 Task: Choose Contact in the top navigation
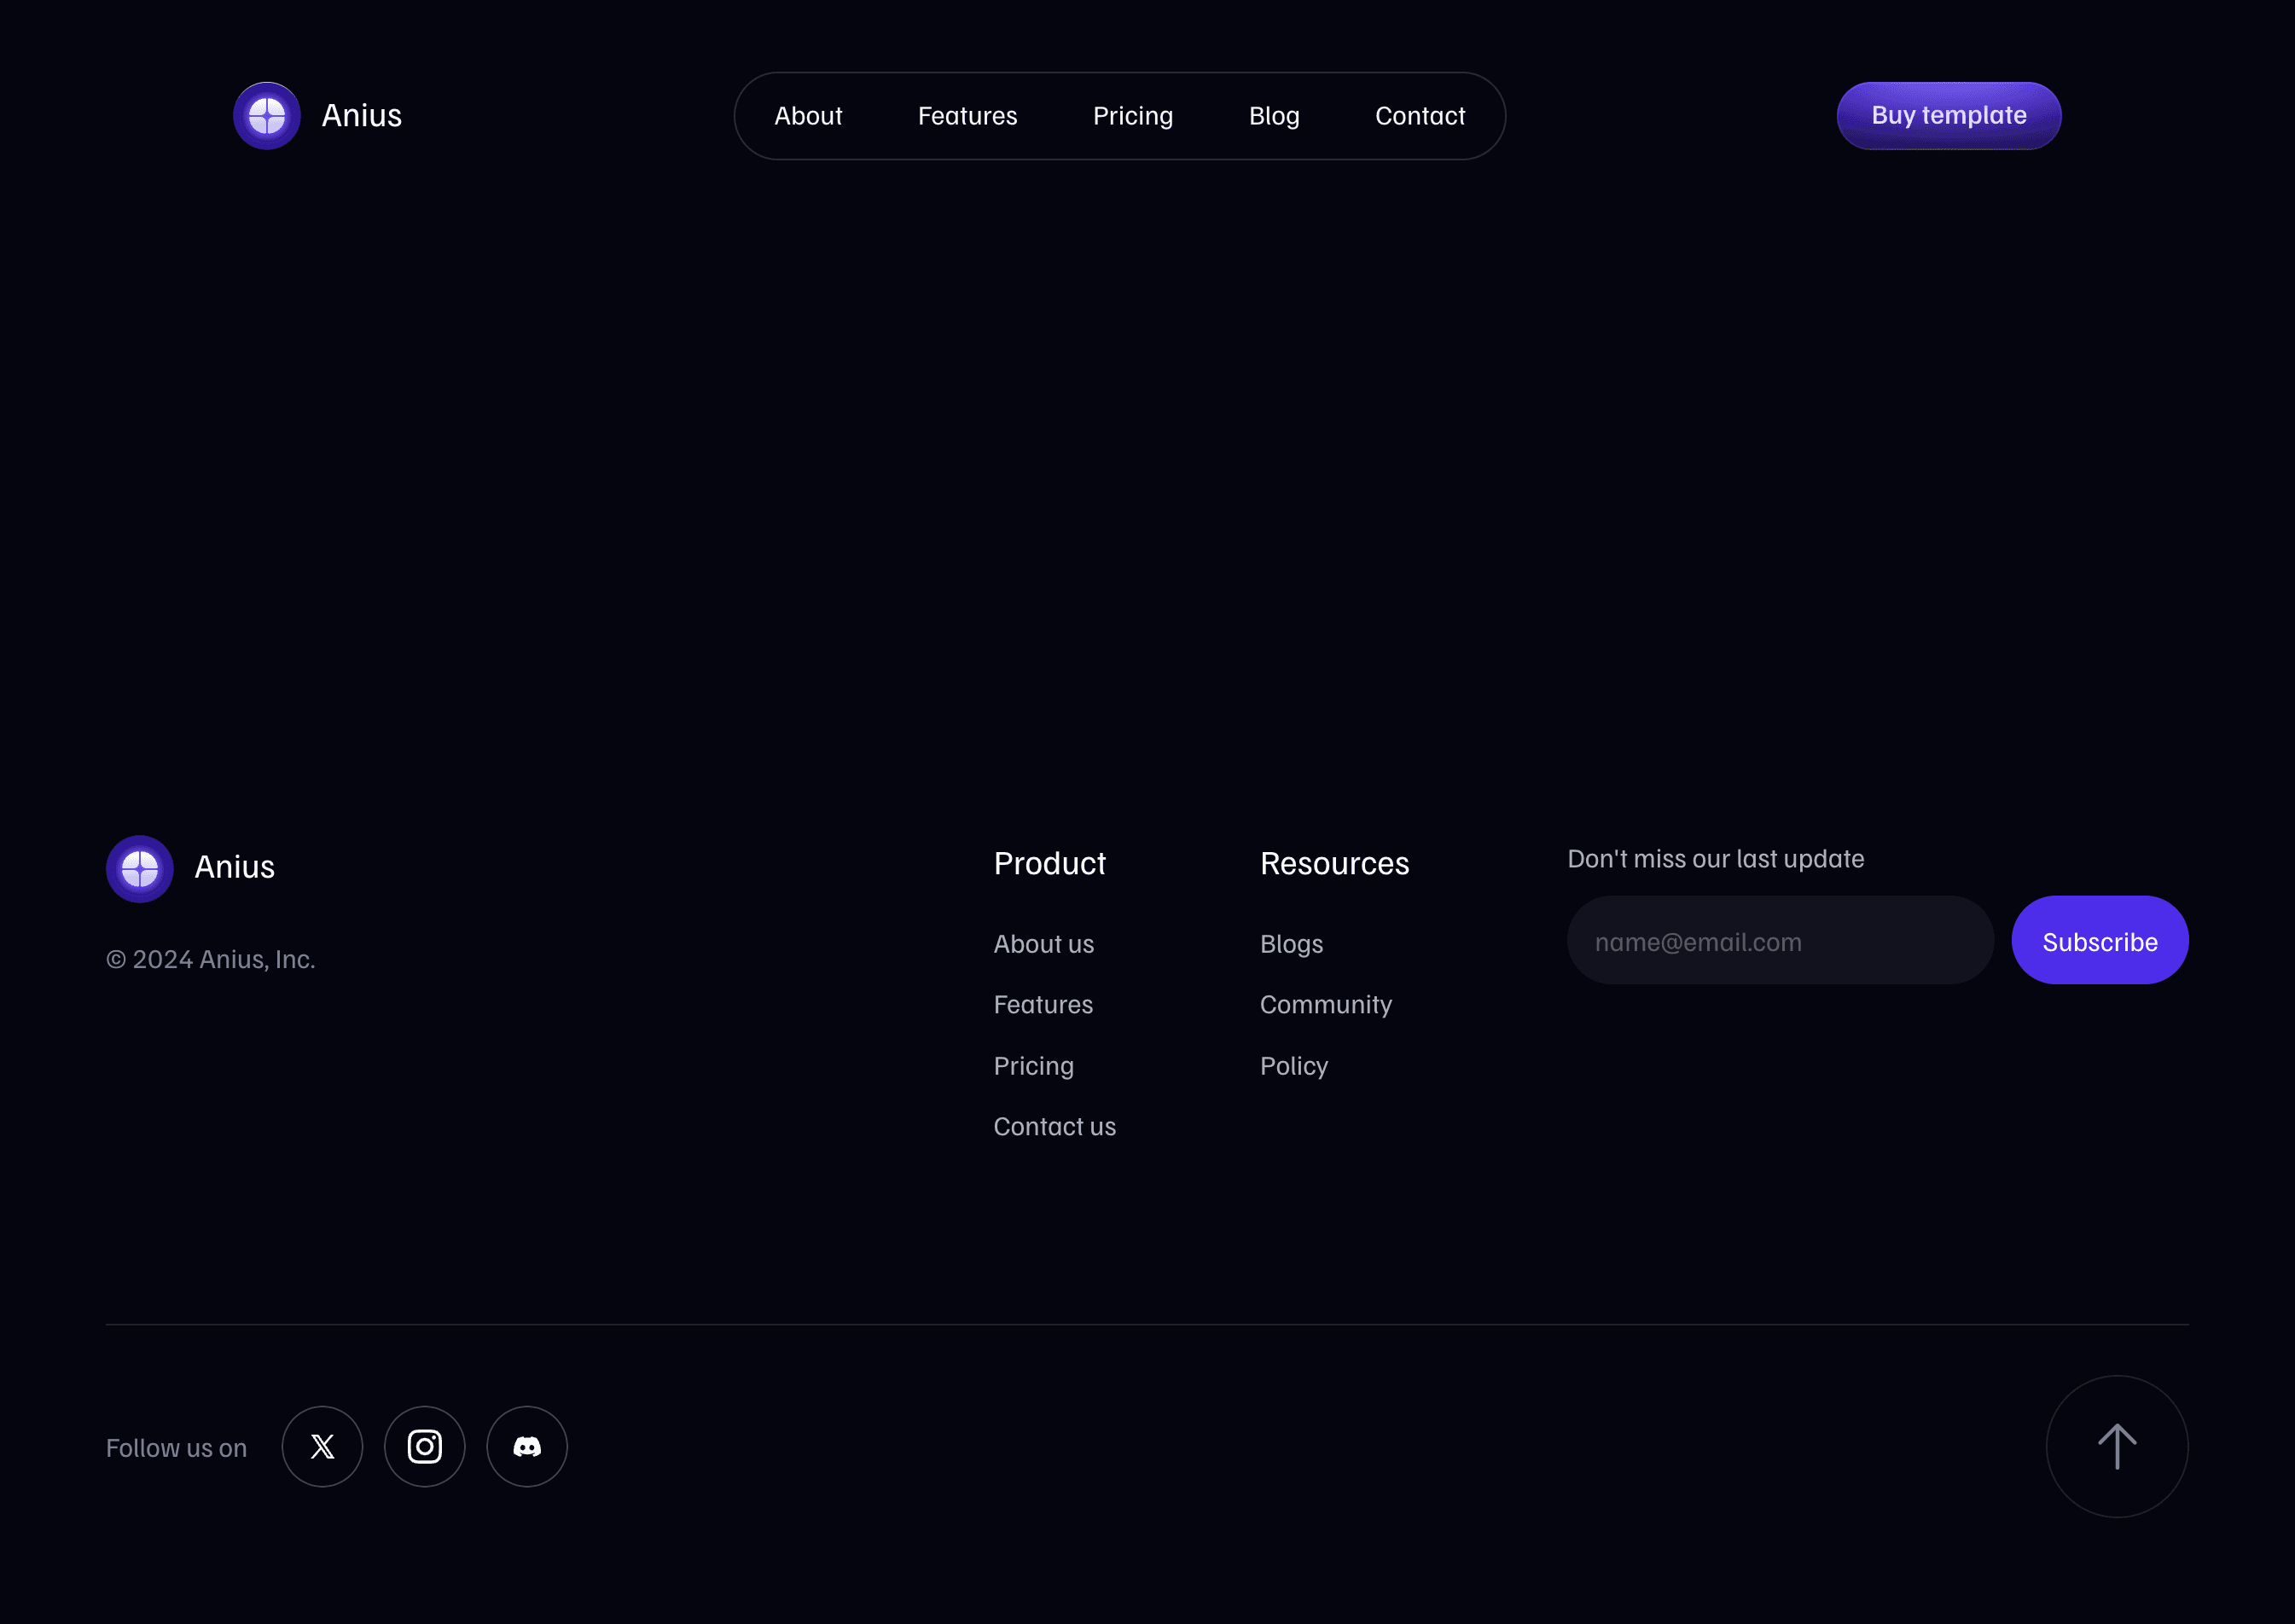coord(1420,116)
